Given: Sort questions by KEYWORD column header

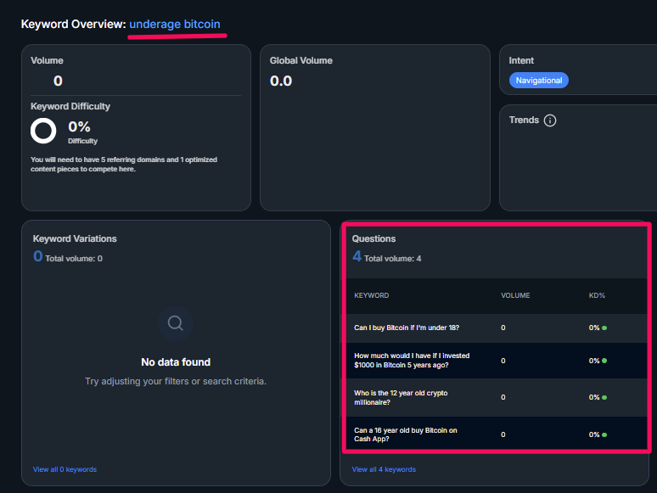Looking at the screenshot, I should [372, 295].
